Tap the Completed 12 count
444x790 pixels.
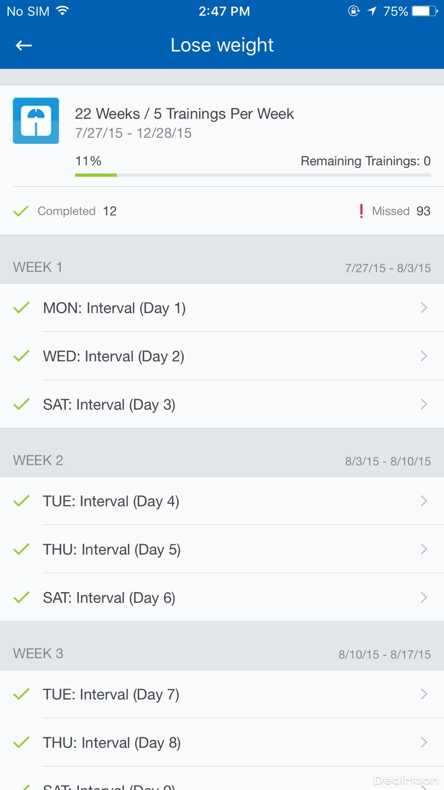(110, 211)
